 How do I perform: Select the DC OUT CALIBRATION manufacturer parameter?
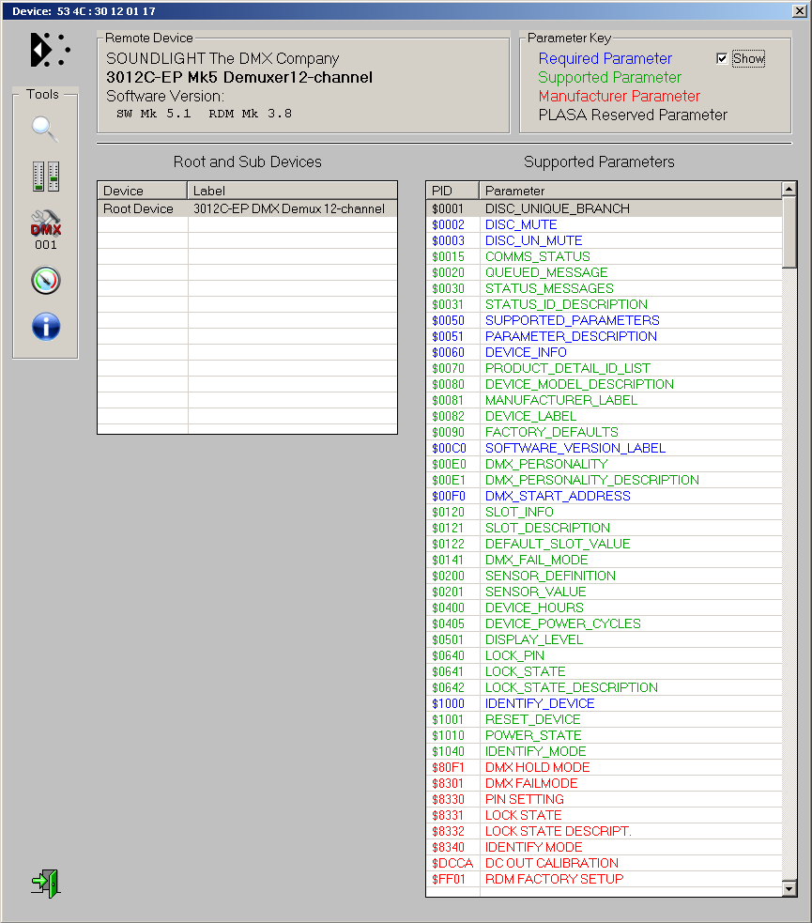(551, 863)
